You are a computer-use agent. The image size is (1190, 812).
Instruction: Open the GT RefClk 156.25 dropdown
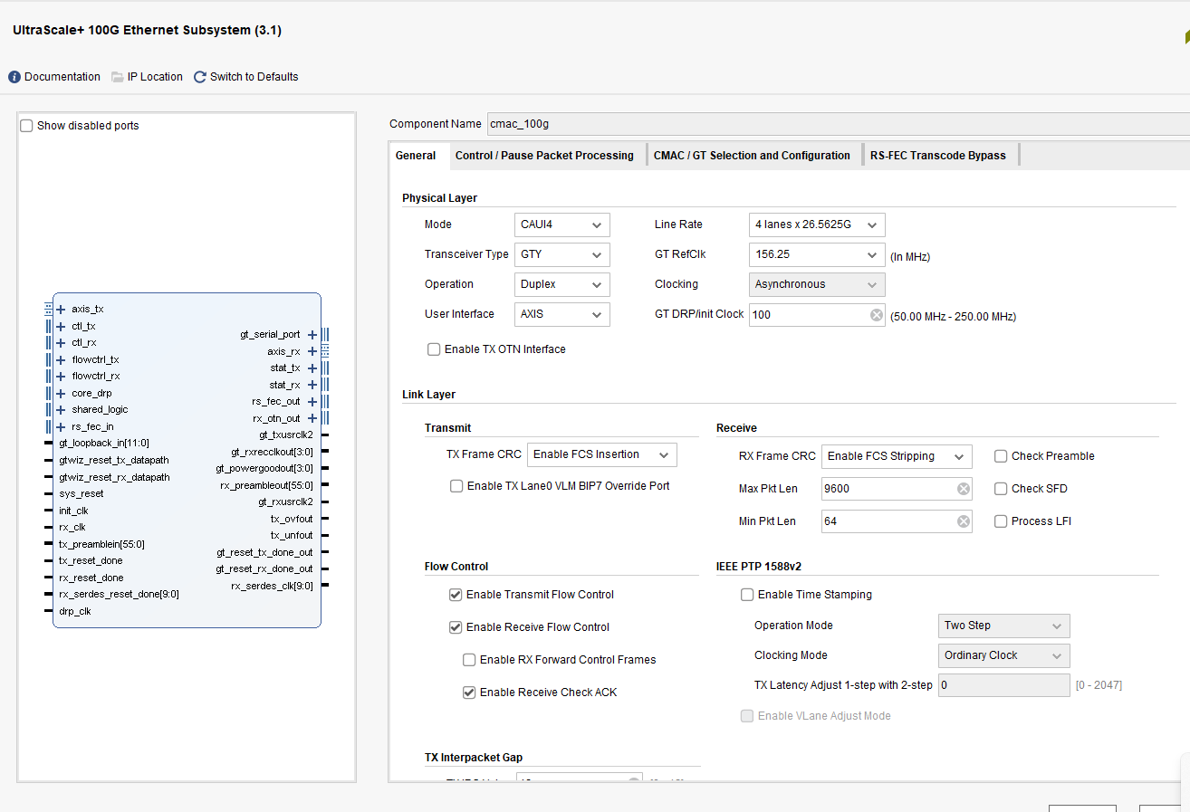coord(817,254)
